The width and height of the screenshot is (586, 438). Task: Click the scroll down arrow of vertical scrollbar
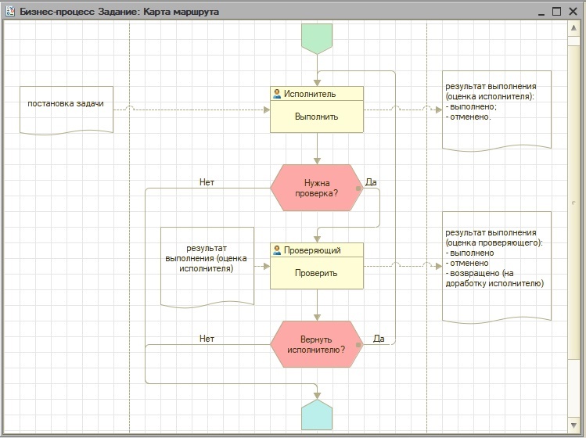pos(573,425)
